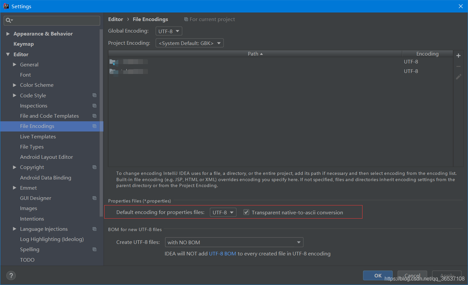
Task: Click the Apply button
Action: [x=447, y=275]
